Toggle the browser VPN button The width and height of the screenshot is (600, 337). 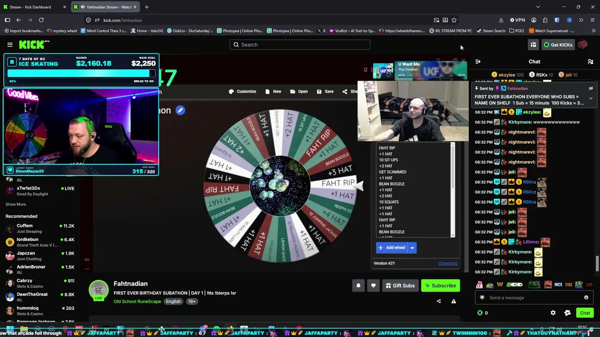(x=517, y=20)
